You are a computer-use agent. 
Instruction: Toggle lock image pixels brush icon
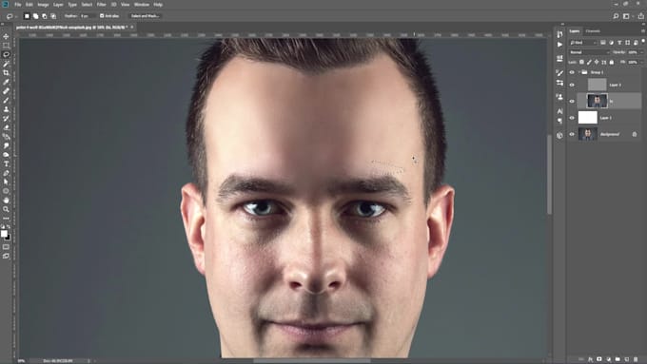[x=589, y=62]
